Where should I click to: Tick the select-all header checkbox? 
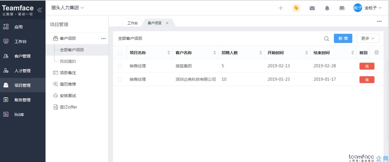coord(120,53)
